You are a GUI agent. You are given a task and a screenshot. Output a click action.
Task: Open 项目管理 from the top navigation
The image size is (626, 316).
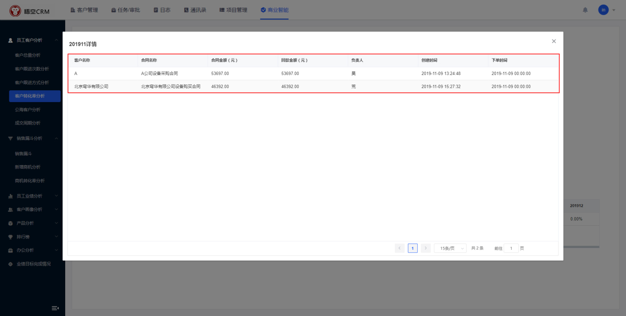pyautogui.click(x=233, y=10)
